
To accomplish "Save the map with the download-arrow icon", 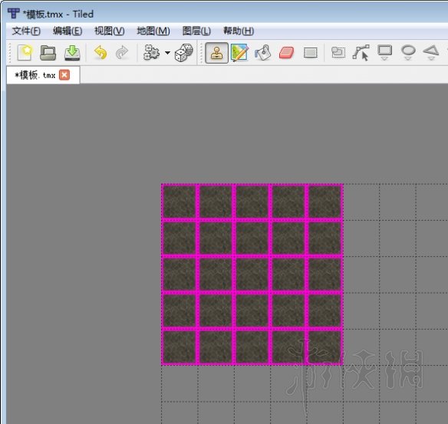I will click(72, 53).
